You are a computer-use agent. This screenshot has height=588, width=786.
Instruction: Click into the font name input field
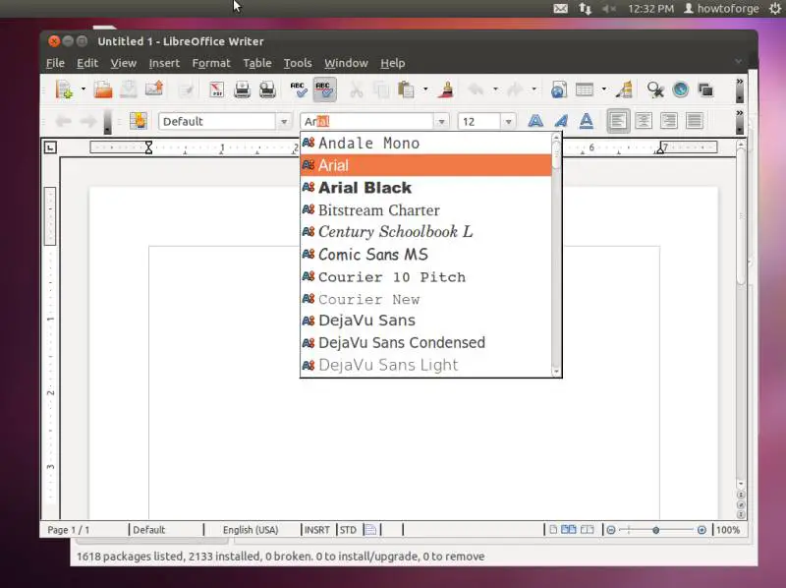pos(367,121)
